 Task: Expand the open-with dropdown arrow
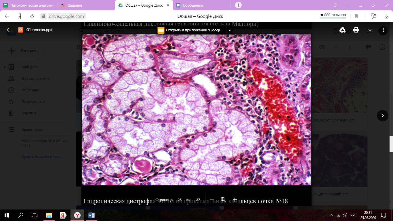pyautogui.click(x=230, y=30)
